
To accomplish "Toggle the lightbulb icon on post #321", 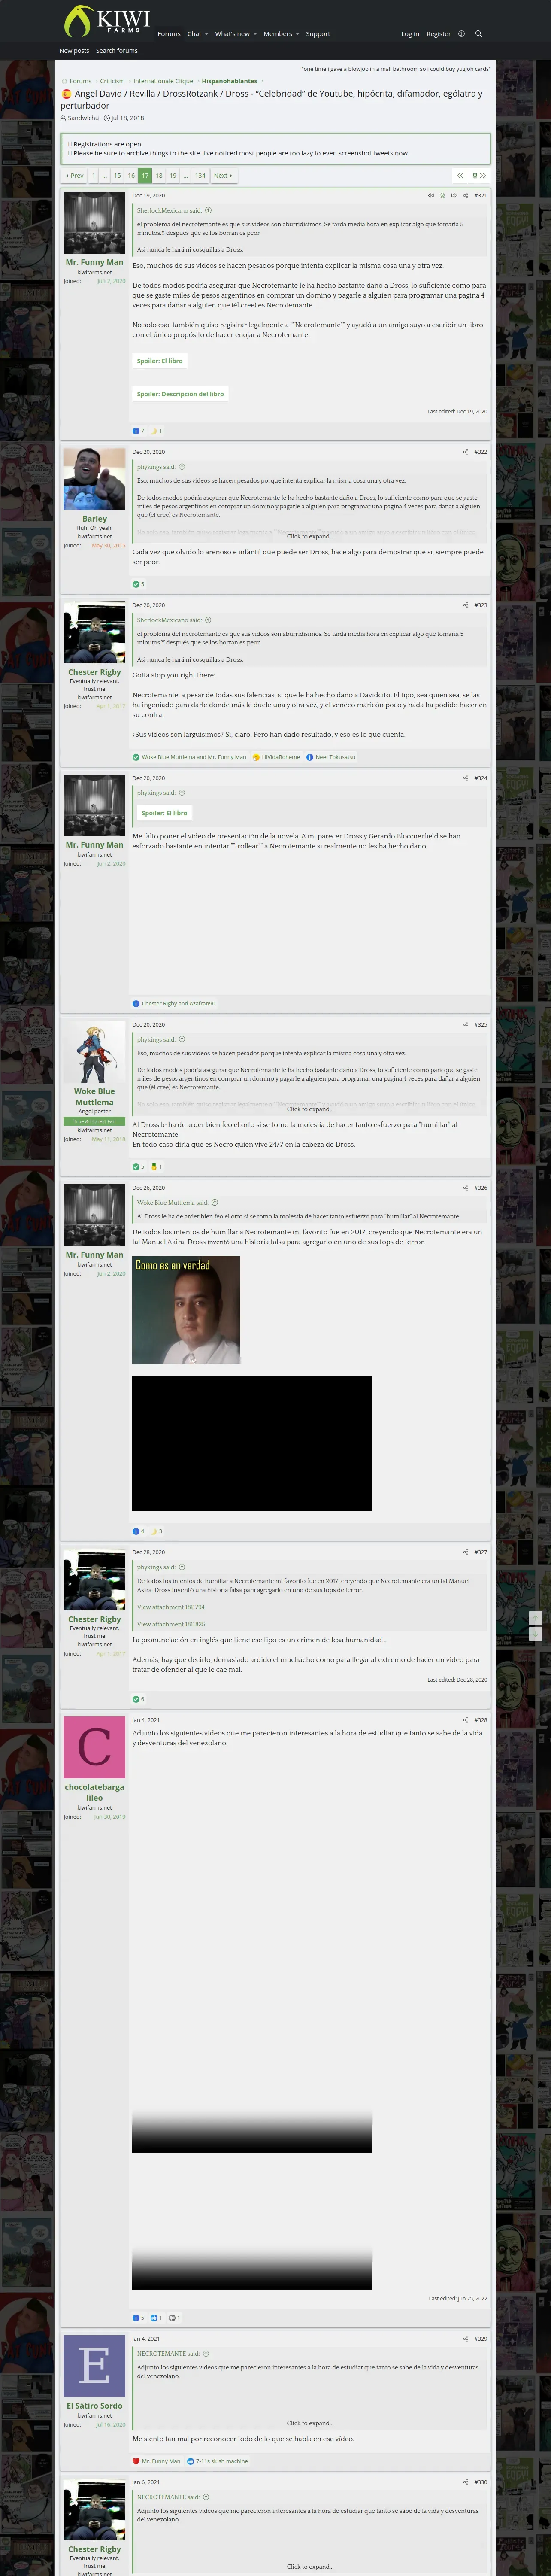I will (x=442, y=196).
